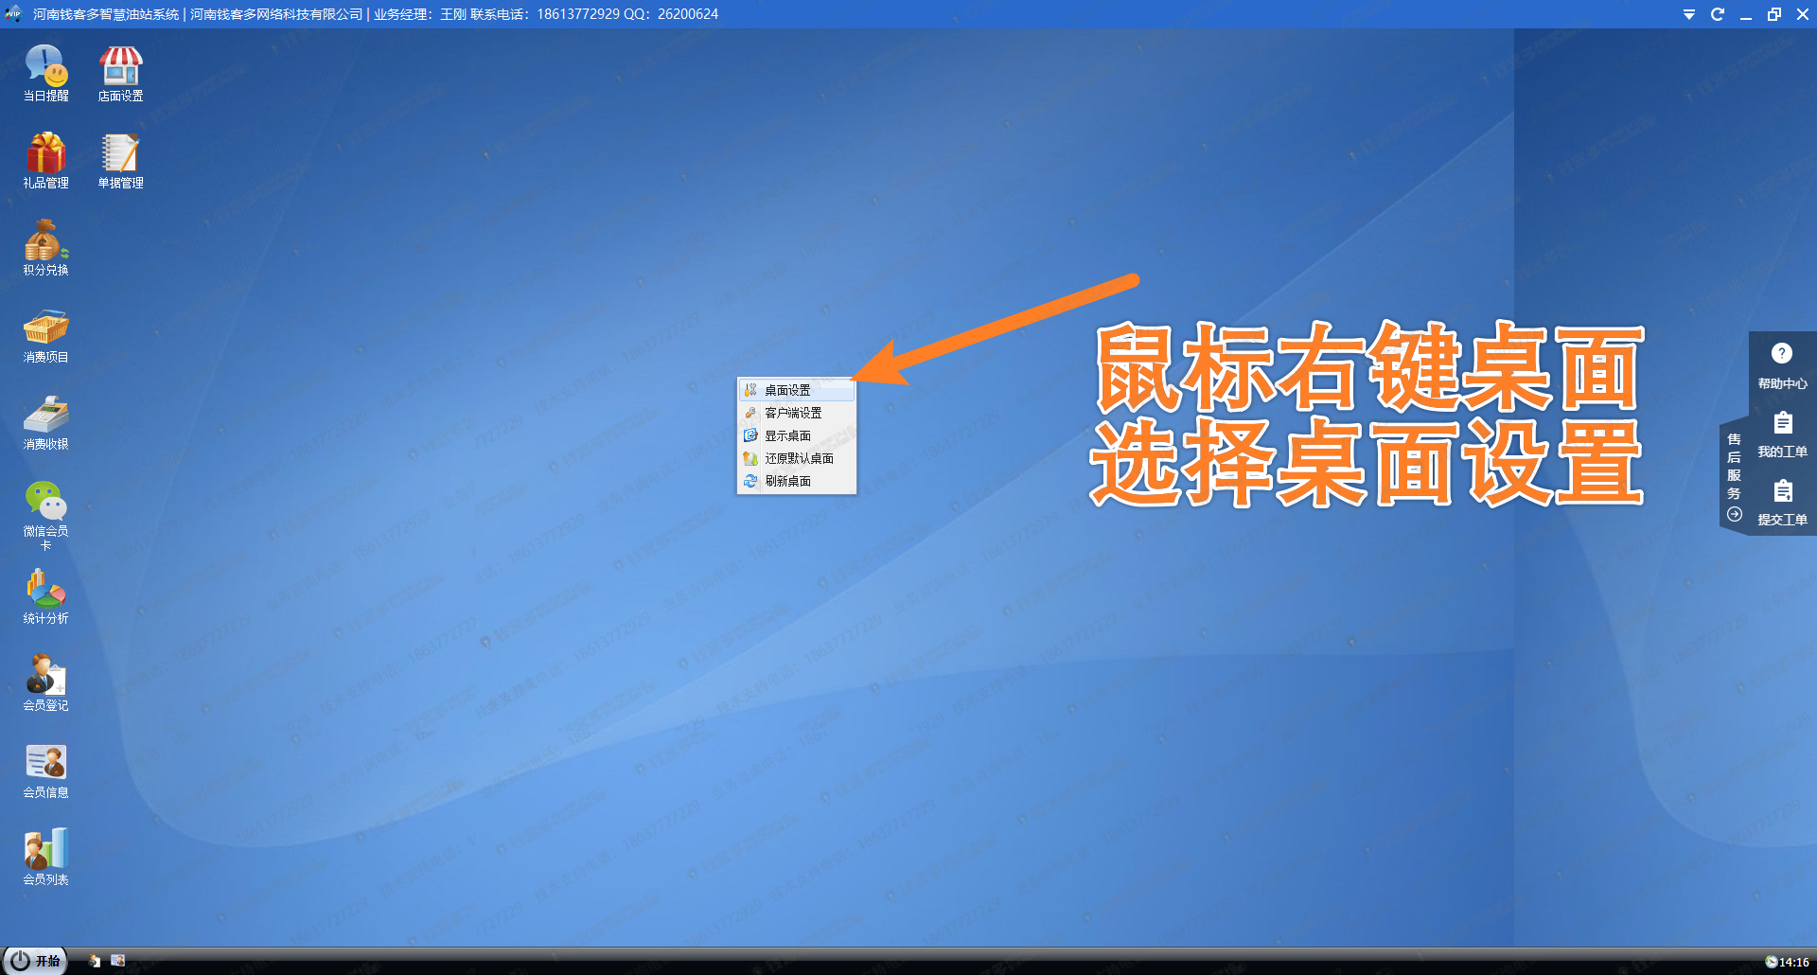Open 帮助中心 help center
The image size is (1817, 975).
click(x=1782, y=365)
